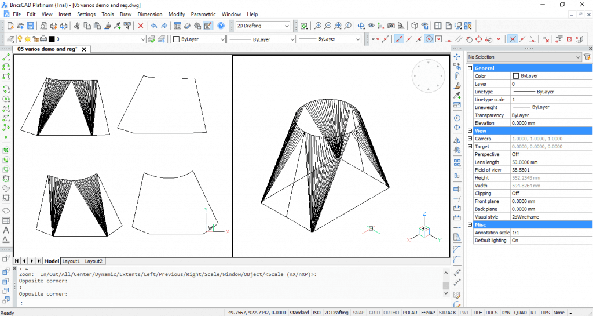This screenshot has width=593, height=316.
Task: Select the Line tool in left toolbar
Action: [6, 57]
